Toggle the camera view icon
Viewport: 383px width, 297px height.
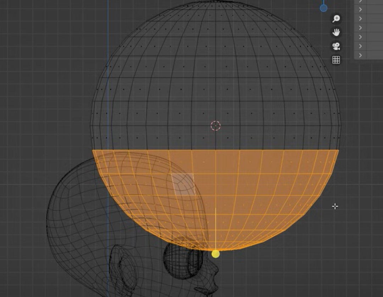pyautogui.click(x=336, y=46)
